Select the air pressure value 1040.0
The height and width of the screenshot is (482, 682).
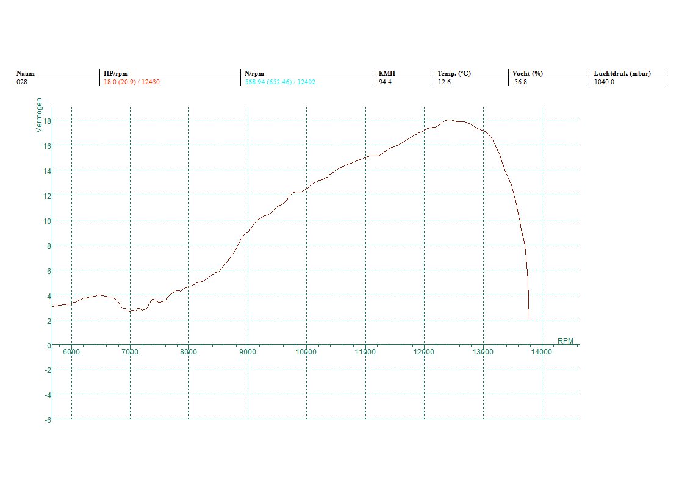tap(604, 82)
